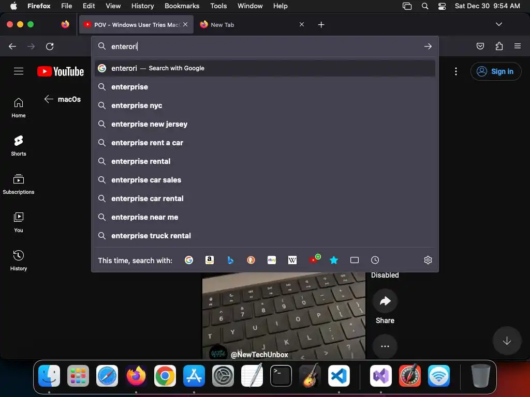The image size is (530, 397).
Task: Open Firefox application hamburger menu
Action: (x=518, y=46)
